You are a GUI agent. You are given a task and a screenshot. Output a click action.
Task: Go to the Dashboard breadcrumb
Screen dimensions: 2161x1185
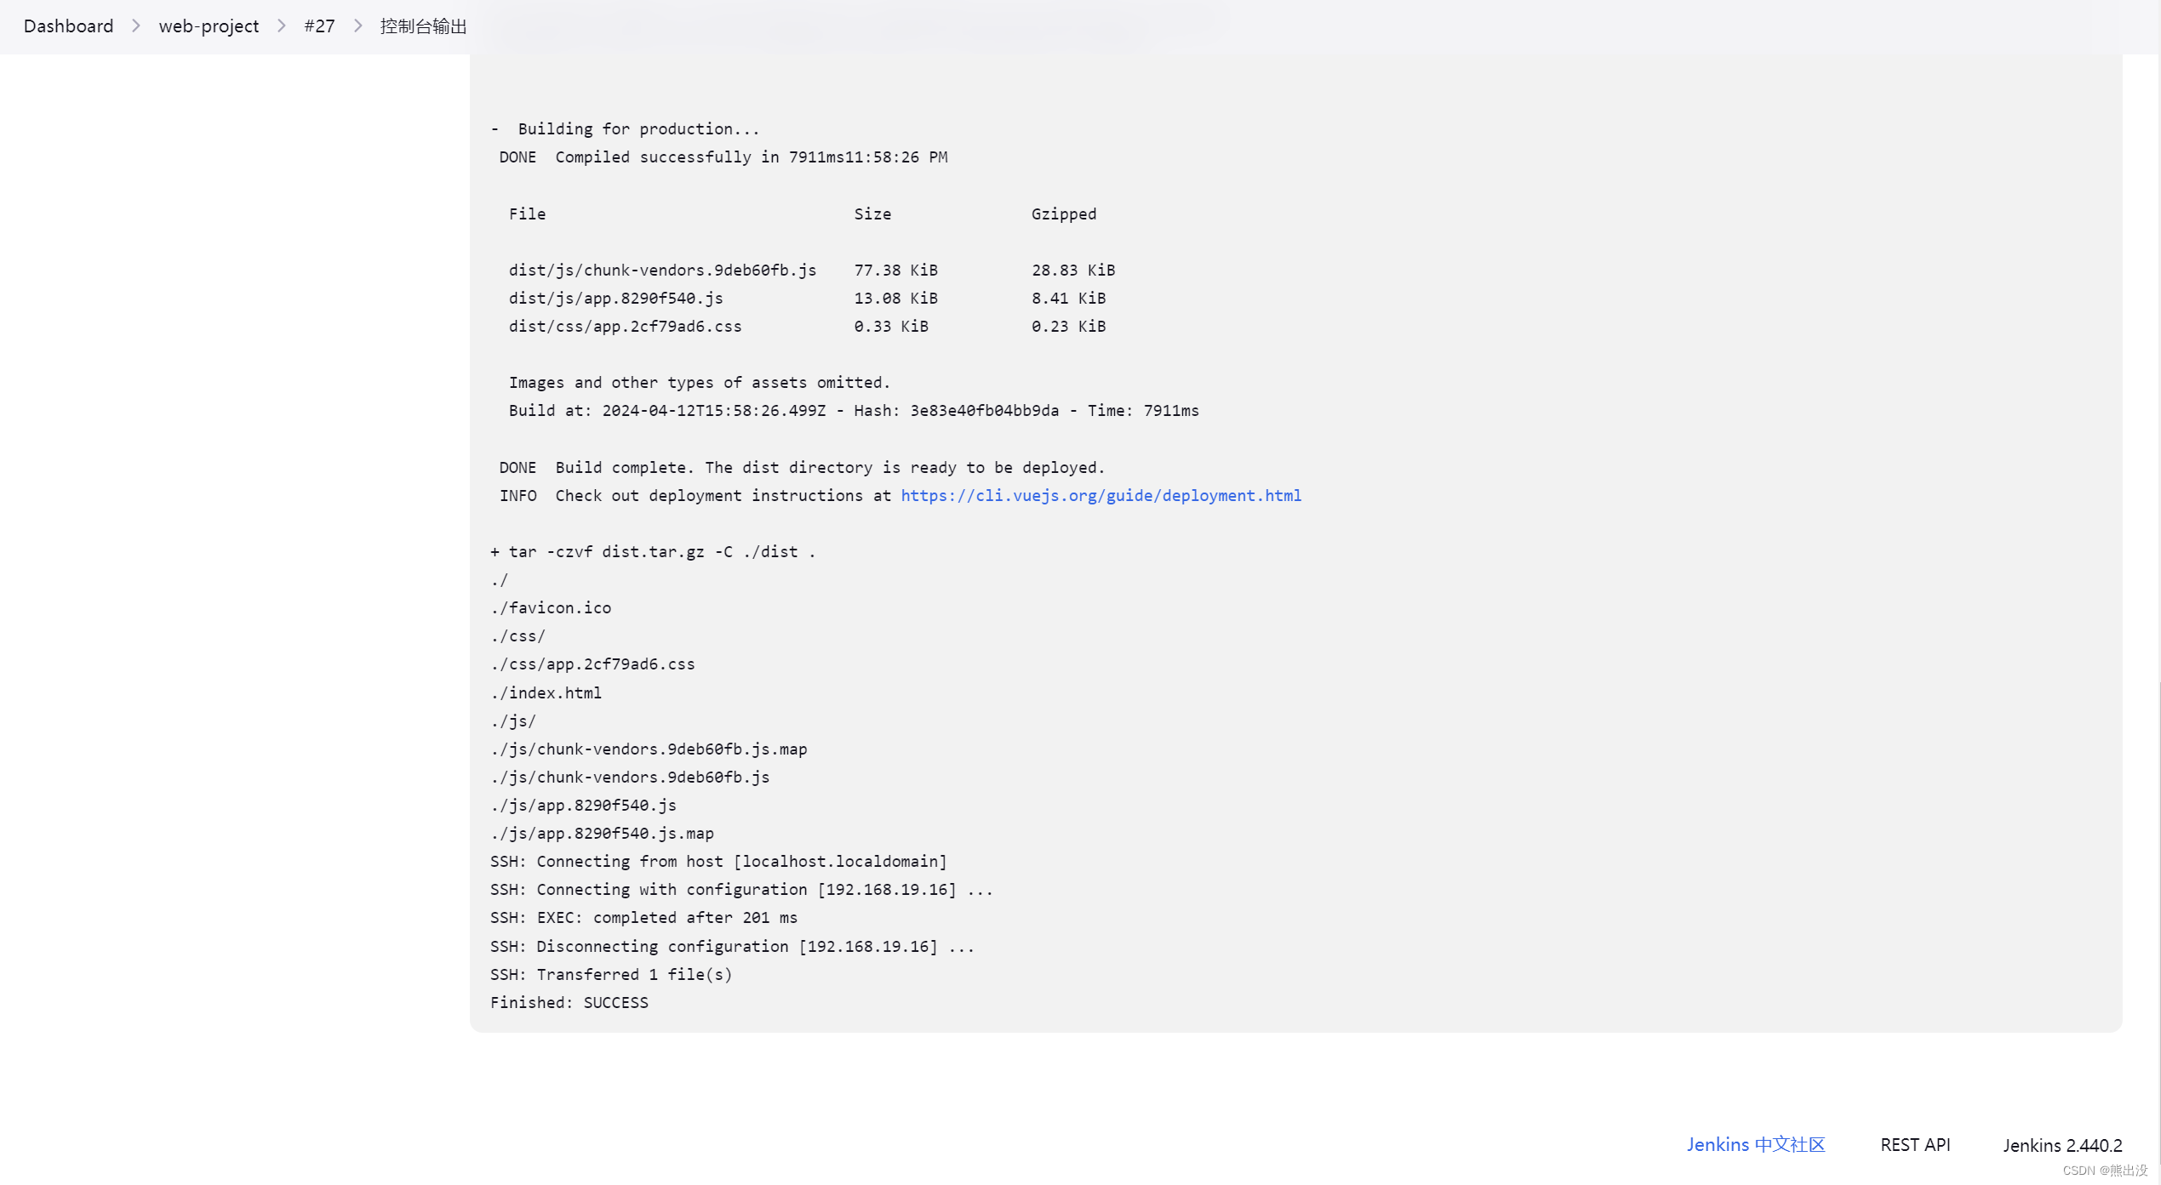tap(68, 26)
